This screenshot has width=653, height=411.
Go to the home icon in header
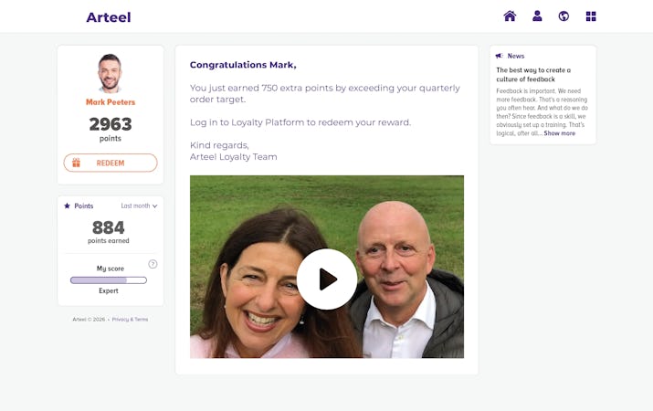tap(510, 16)
